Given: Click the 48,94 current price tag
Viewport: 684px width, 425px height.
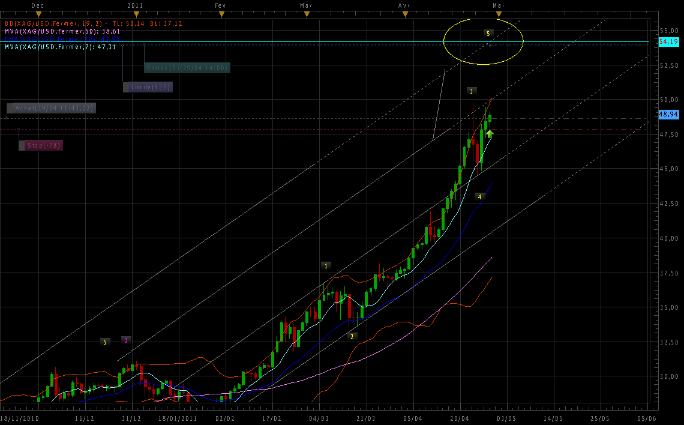Looking at the screenshot, I should tap(668, 114).
